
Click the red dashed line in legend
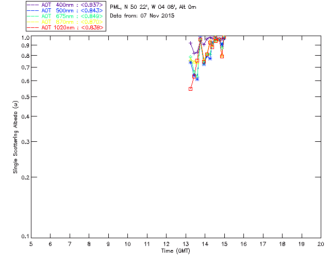[33, 27]
